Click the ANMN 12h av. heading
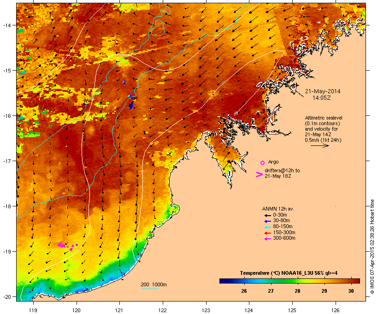The width and height of the screenshot is (378, 314). click(278, 209)
